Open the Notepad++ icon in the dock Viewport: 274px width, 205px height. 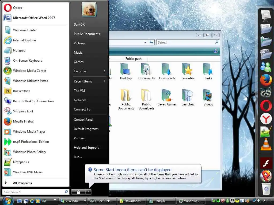tap(265, 132)
